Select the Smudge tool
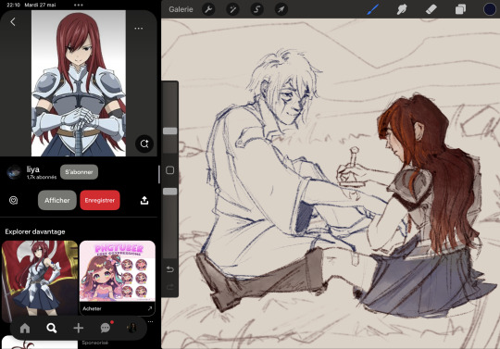The image size is (500, 349). coord(402,9)
